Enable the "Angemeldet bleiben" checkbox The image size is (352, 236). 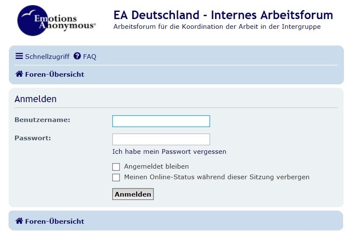(116, 167)
